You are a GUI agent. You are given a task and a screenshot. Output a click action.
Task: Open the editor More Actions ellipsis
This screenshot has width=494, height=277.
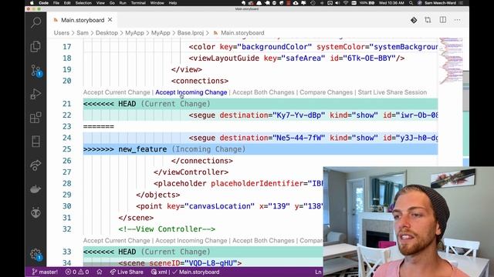click(x=458, y=20)
